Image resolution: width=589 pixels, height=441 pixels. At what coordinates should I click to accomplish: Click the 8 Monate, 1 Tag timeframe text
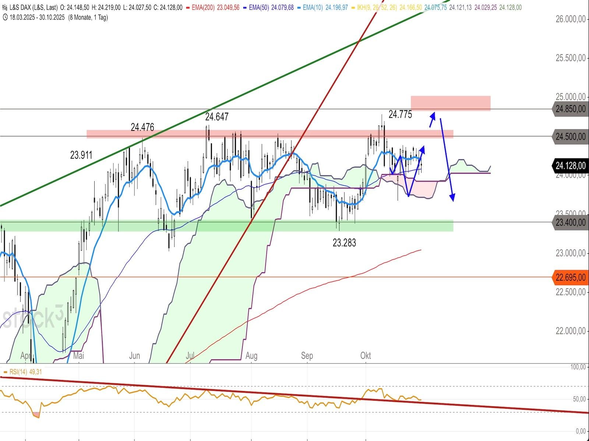pos(88,17)
